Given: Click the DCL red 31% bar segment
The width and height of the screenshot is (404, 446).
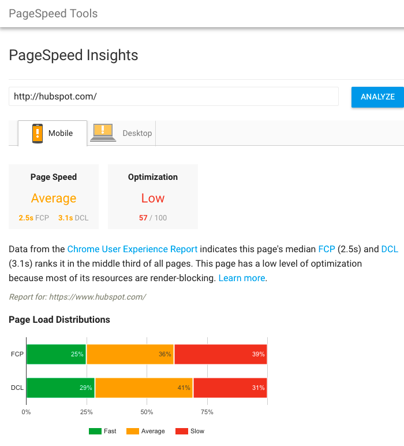Looking at the screenshot, I should click(x=230, y=388).
